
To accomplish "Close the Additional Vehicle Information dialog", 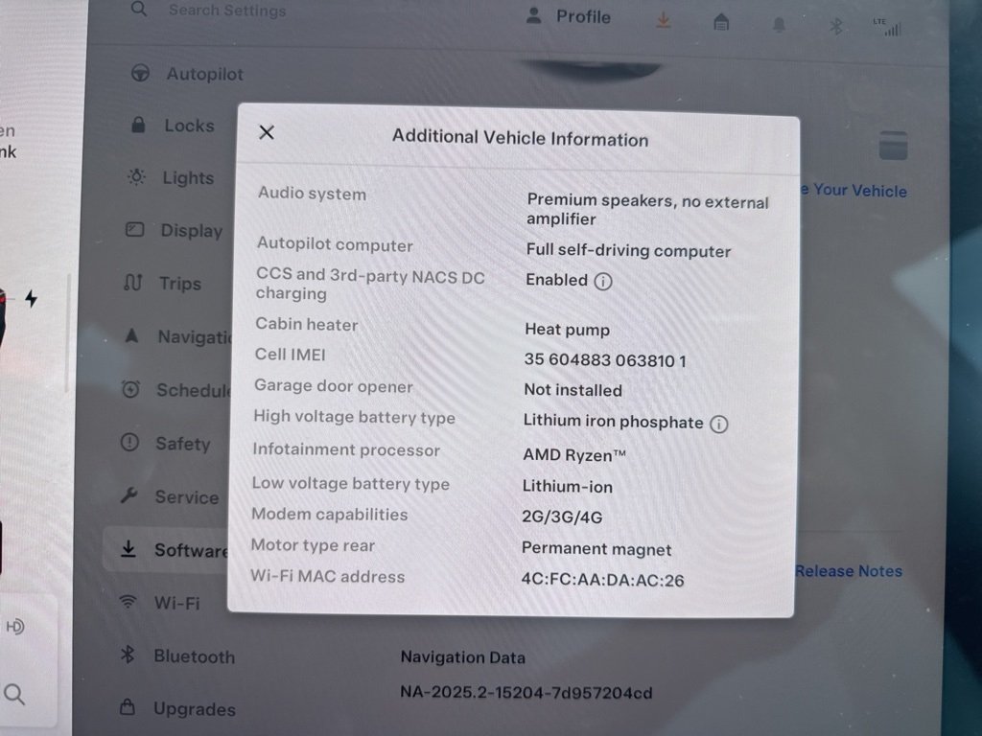I will click(267, 132).
